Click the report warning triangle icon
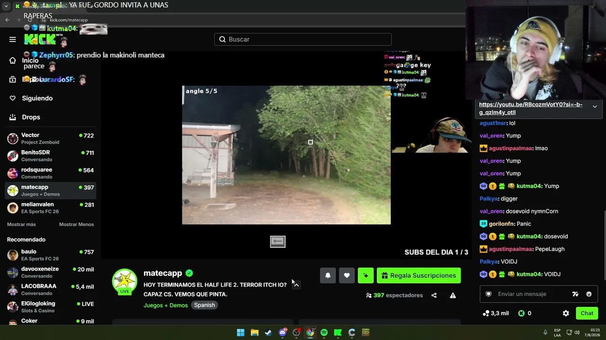The image size is (606, 340). click(x=453, y=296)
